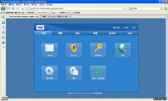
Task: Select the My Book World Edition browser tab
Action: pyautogui.click(x=23, y=17)
